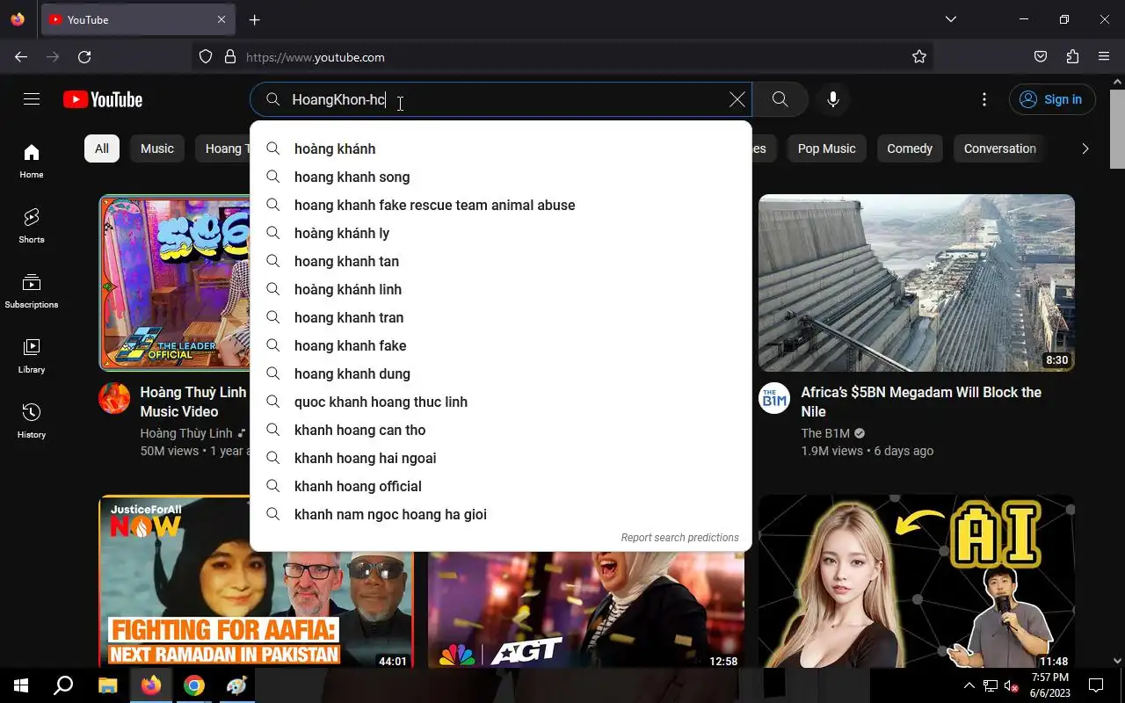Click the muted volume tray icon
The height and width of the screenshot is (703, 1125).
[1011, 685]
